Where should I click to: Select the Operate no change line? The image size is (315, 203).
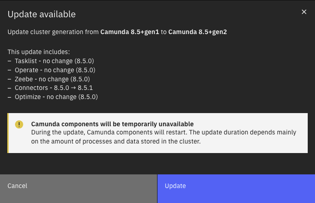coord(55,69)
